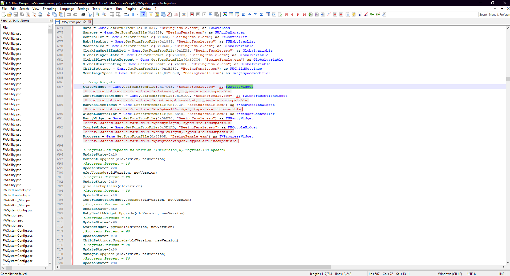Run macro multiple times fast-forward icon
Viewport: 510px width, 276px height.
pyautogui.click(x=211, y=14)
